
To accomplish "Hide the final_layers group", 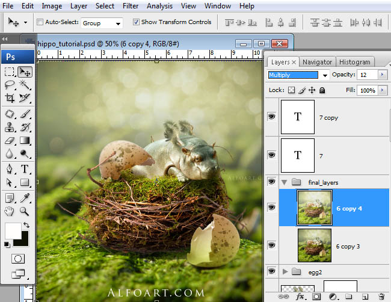I will pos(271,182).
